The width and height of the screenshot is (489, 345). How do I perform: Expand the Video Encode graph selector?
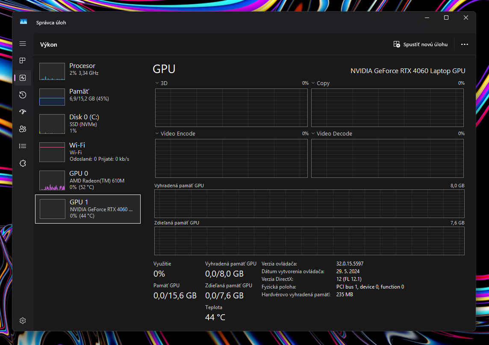(157, 133)
